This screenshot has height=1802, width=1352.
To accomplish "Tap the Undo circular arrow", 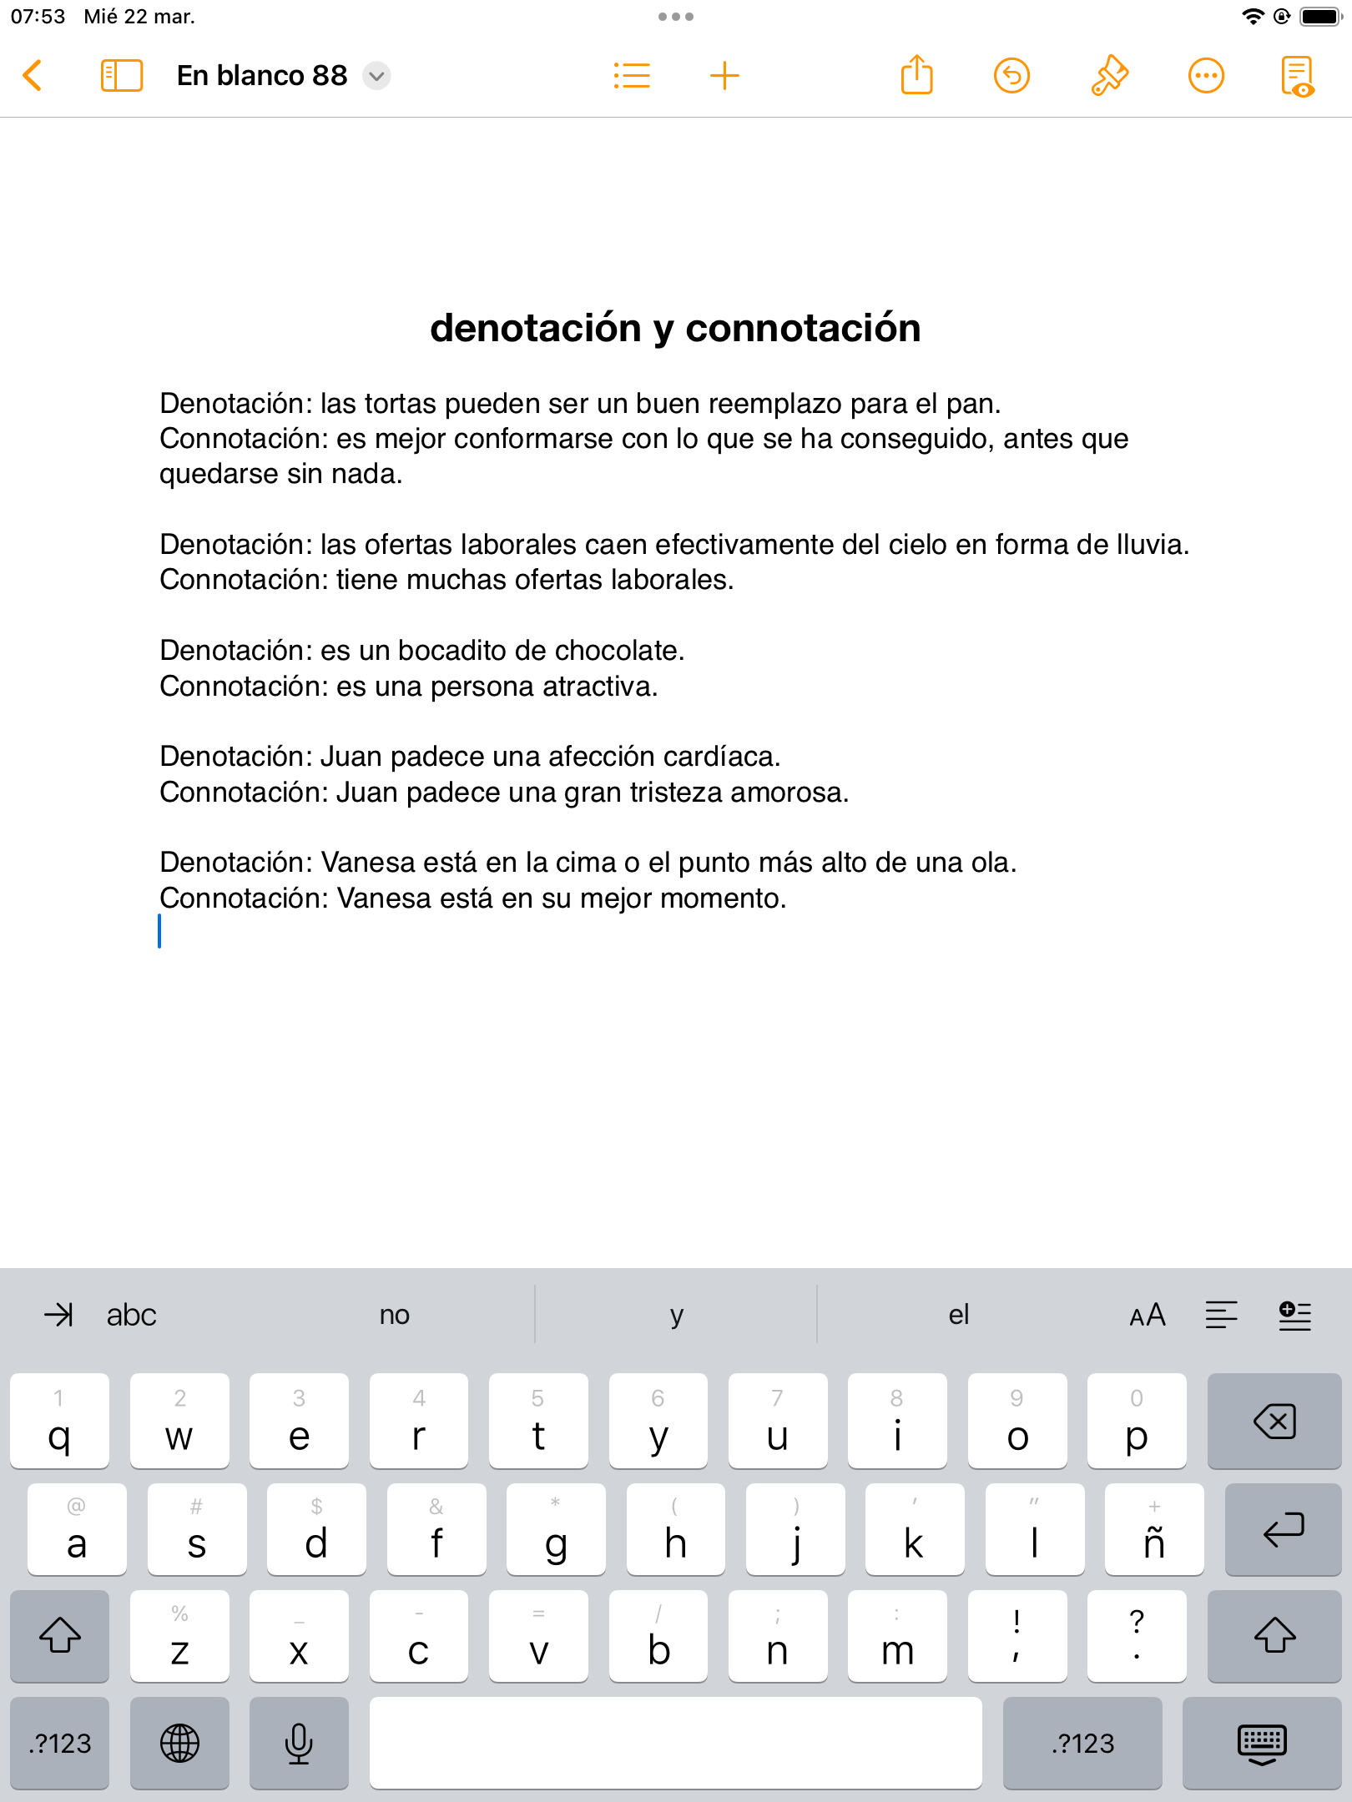I will (x=1011, y=76).
